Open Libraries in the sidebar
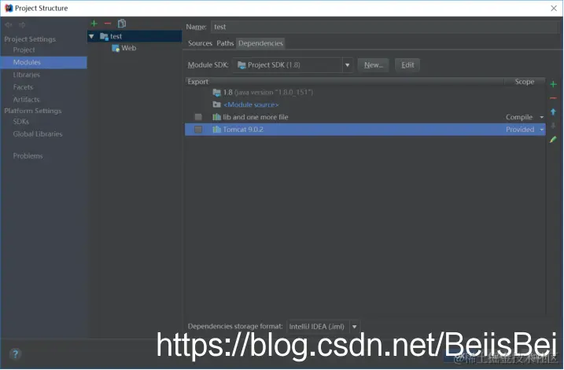 (x=26, y=75)
